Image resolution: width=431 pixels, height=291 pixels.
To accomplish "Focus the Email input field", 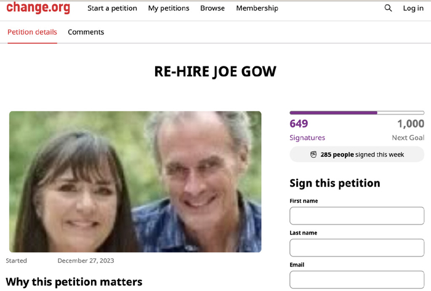I will [356, 279].
